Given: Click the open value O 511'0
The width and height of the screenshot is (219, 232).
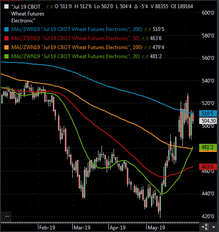Looking at the screenshot, I should click(x=63, y=6).
